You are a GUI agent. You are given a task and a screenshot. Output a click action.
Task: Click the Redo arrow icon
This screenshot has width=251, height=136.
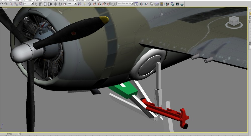pos(6,4)
